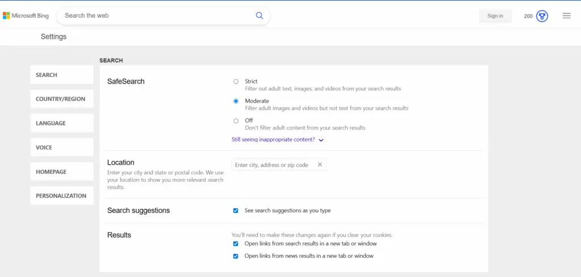This screenshot has height=277, width=581.
Task: Toggle See search suggestions as you type
Action: 235,211
